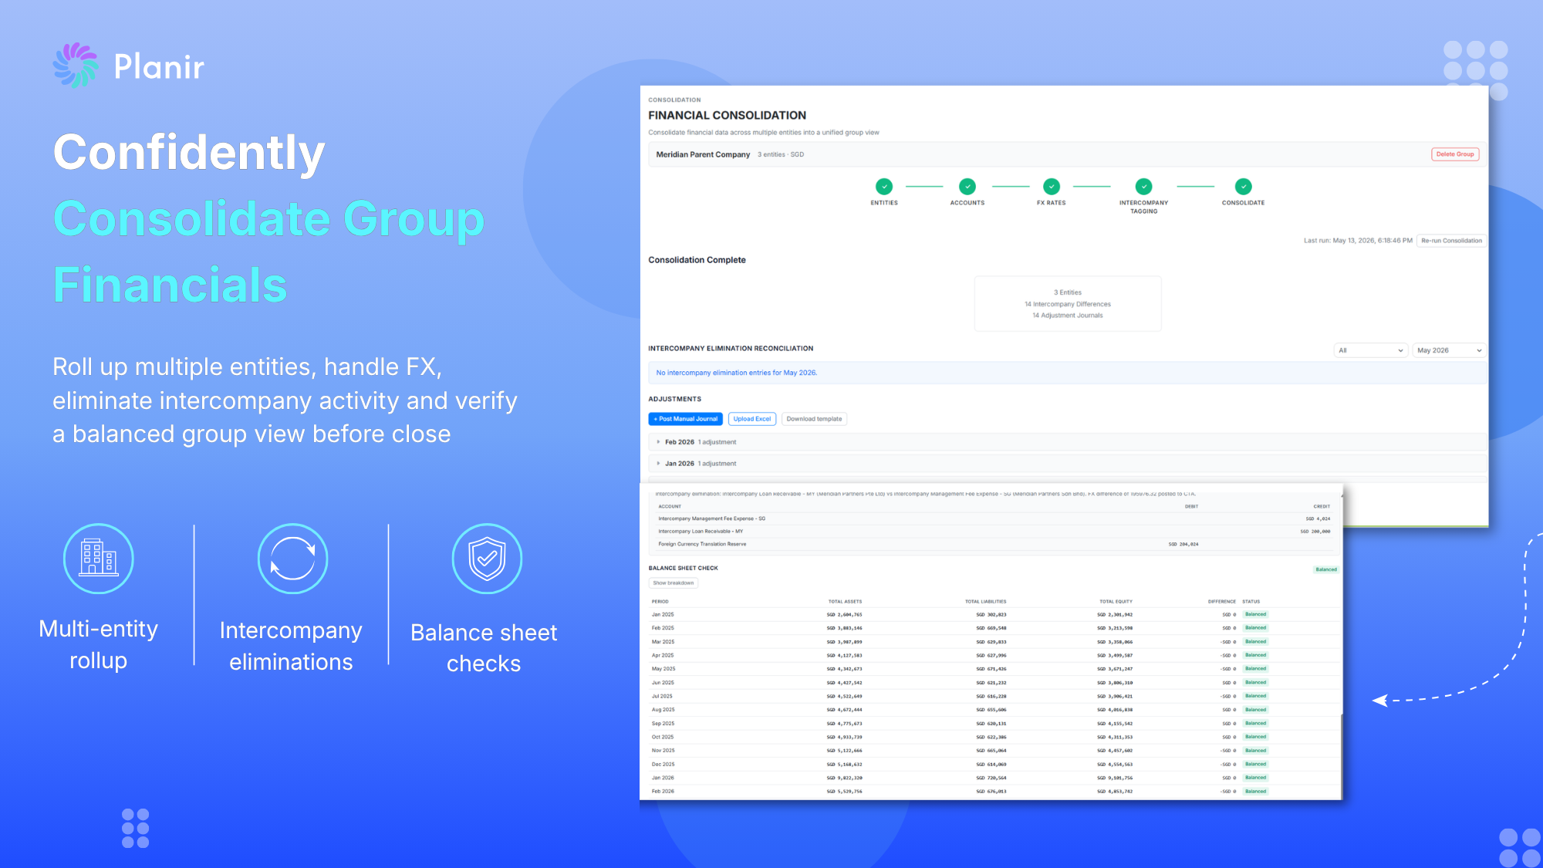Click Show breakdown under Balance Sheet Check
1543x868 pixels.
click(674, 583)
